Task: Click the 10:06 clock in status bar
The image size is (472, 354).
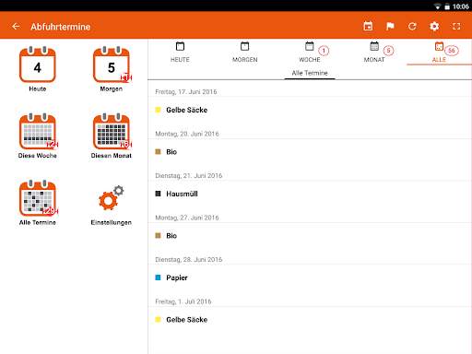Action: (460, 6)
